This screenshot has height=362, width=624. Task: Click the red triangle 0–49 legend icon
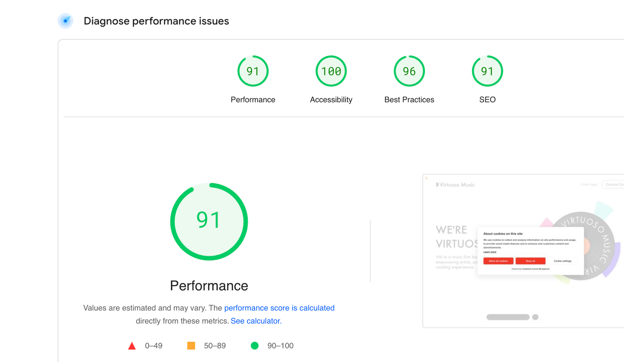(132, 346)
